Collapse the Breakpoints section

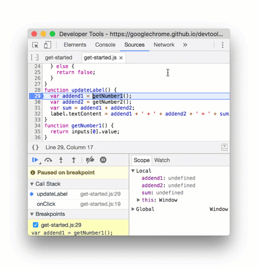[32, 214]
